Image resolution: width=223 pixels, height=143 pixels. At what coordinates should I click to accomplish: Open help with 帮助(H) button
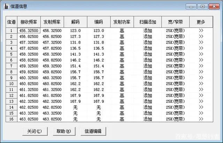click(x=64, y=131)
